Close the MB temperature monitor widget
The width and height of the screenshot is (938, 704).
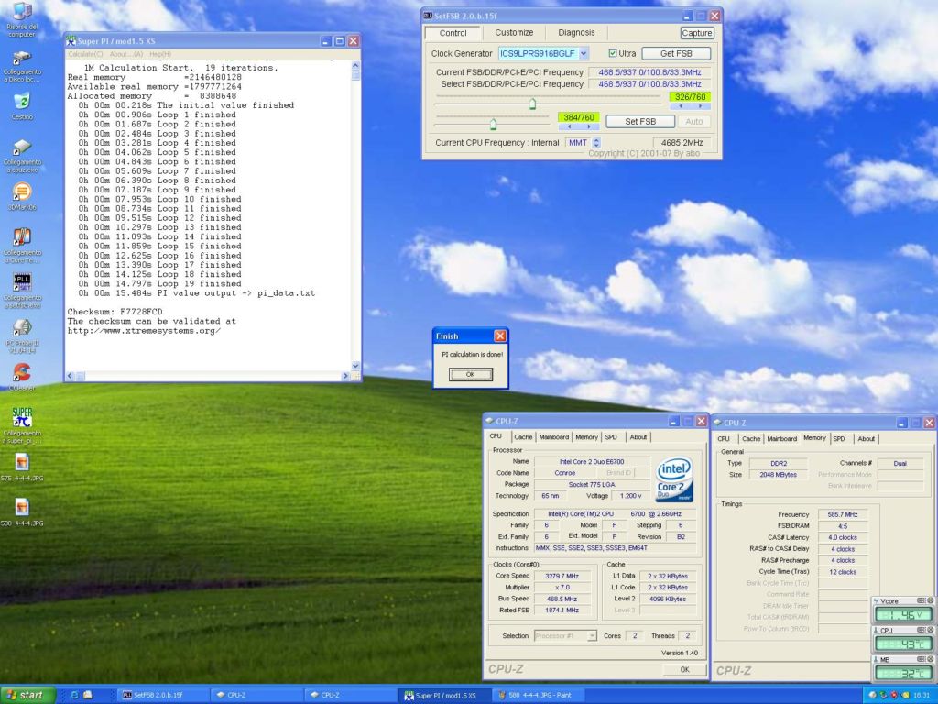coord(931,659)
